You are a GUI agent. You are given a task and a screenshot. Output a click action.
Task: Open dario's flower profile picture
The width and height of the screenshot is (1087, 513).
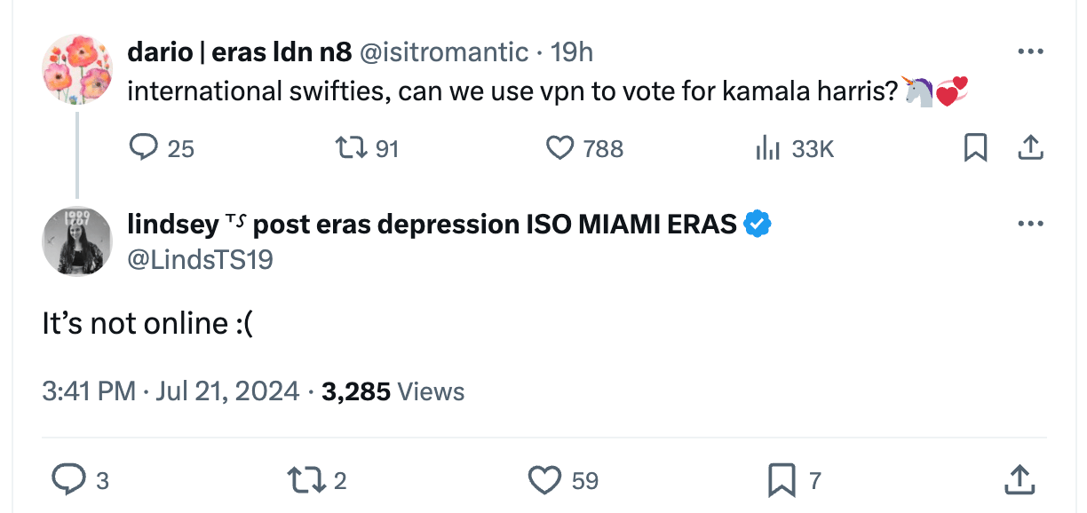[x=76, y=70]
